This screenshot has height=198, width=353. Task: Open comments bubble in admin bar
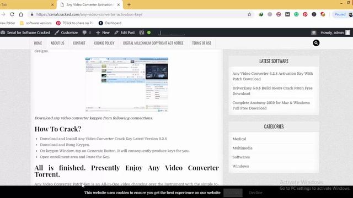coord(87,32)
